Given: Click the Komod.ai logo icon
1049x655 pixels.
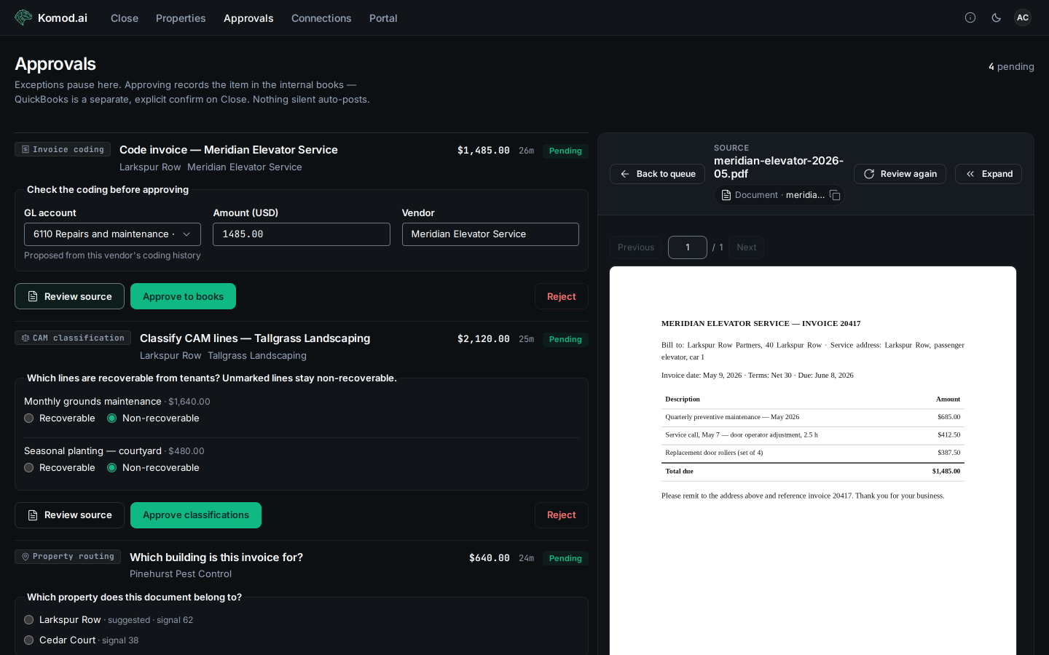Looking at the screenshot, I should click(23, 17).
